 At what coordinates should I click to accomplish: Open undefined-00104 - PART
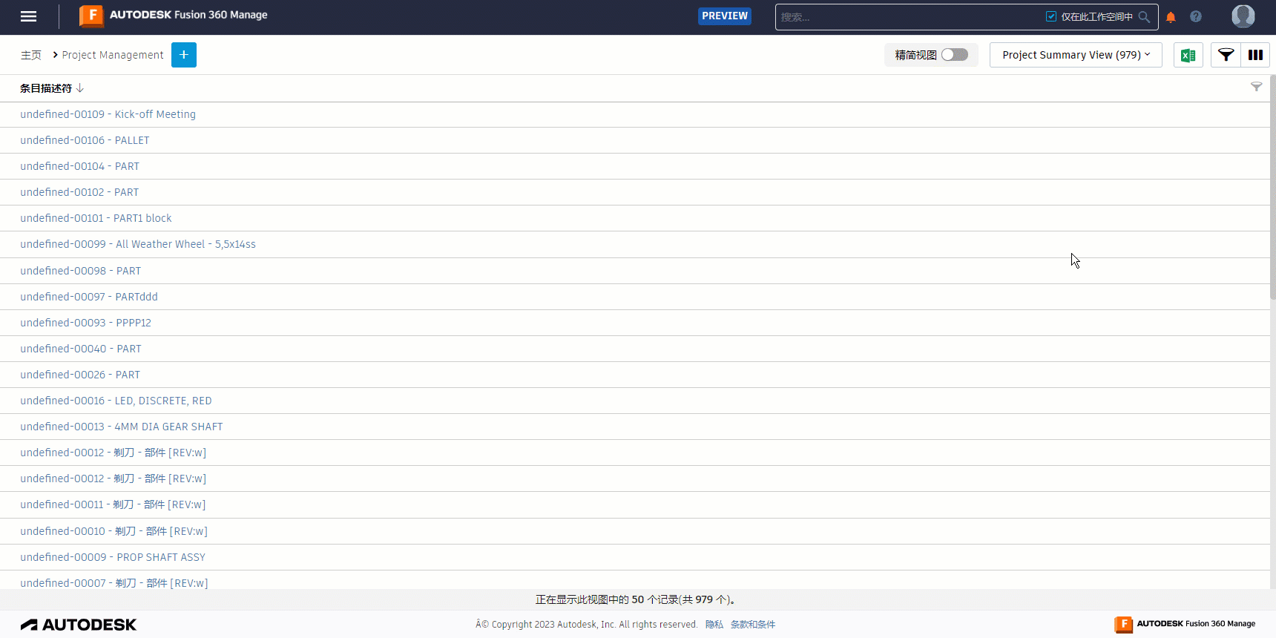80,166
